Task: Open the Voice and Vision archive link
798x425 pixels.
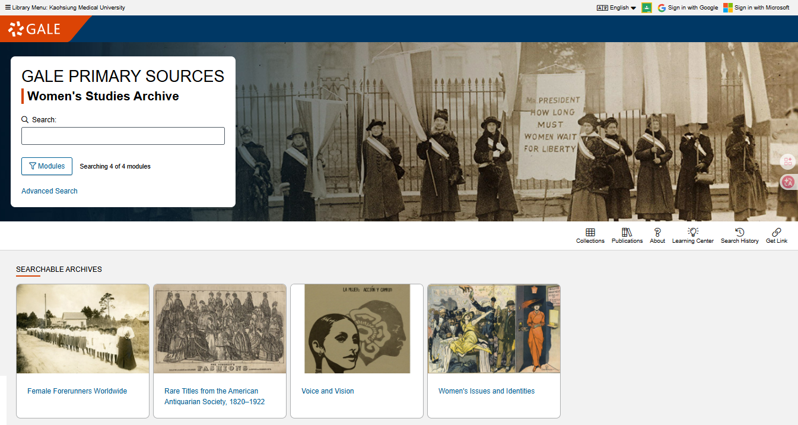Action: pos(328,391)
